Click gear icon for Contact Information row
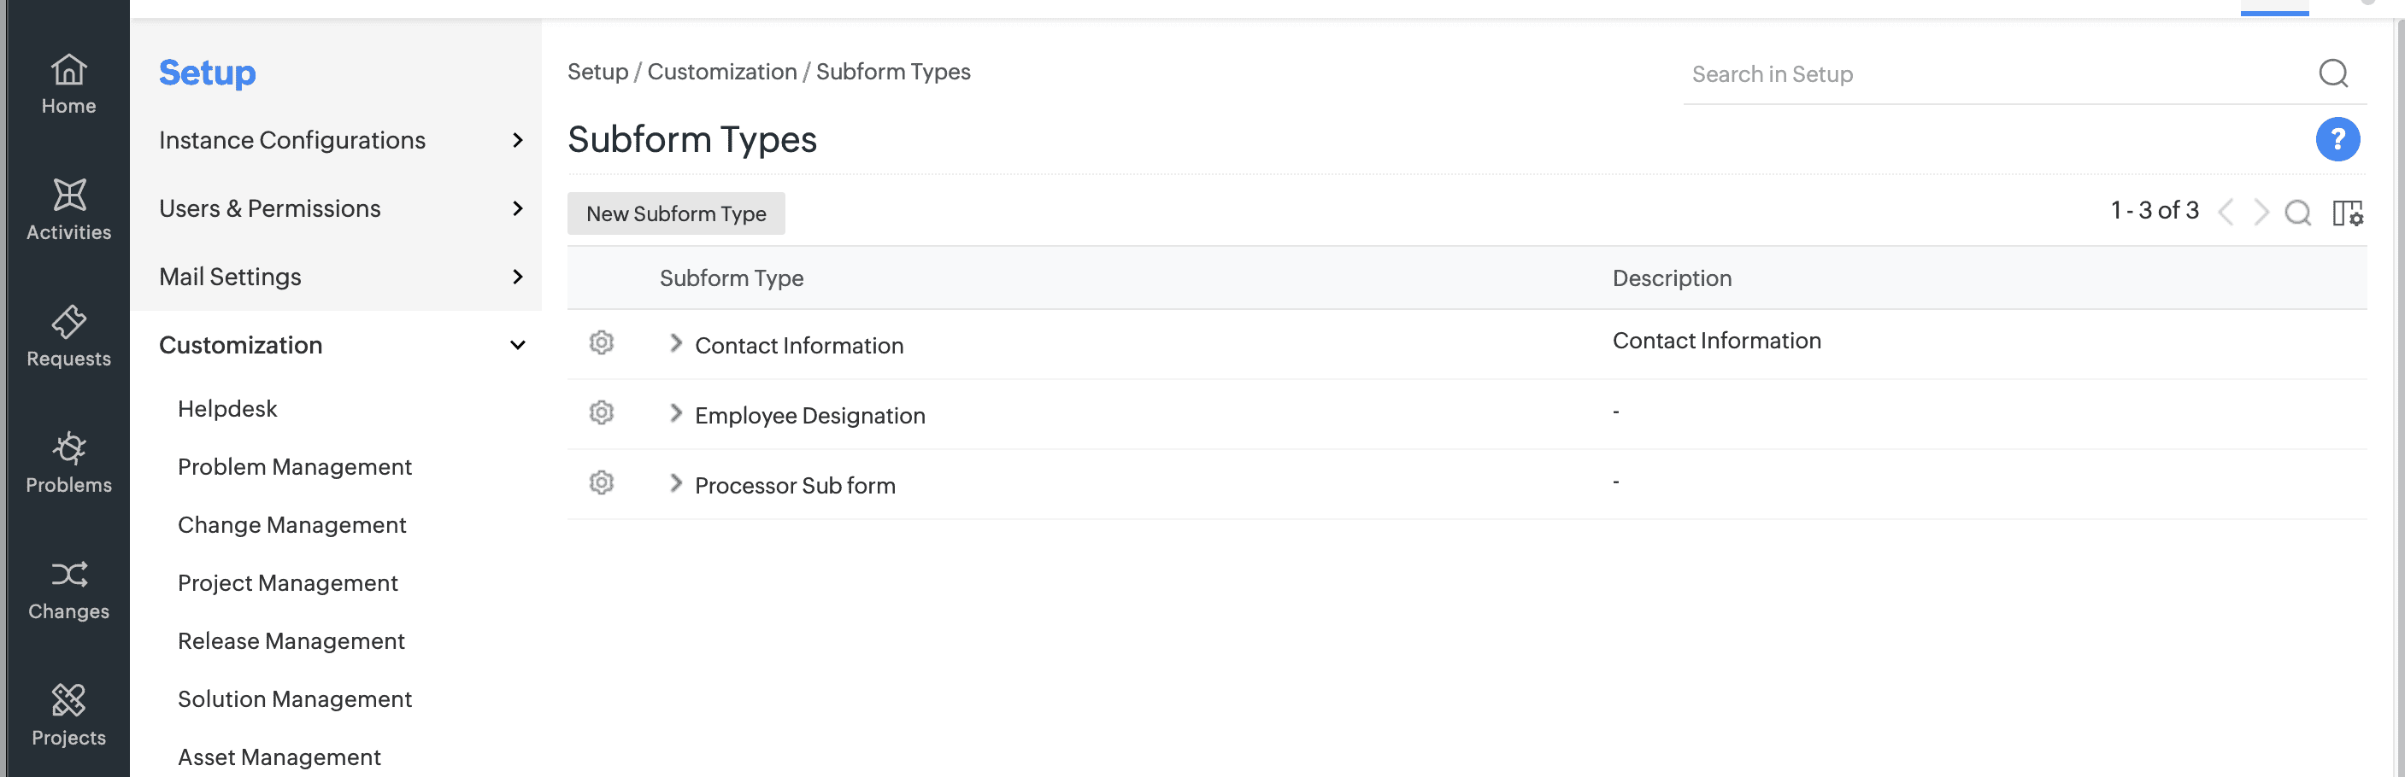This screenshot has height=777, width=2405. click(x=602, y=343)
